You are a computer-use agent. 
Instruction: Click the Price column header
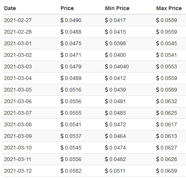67,8
